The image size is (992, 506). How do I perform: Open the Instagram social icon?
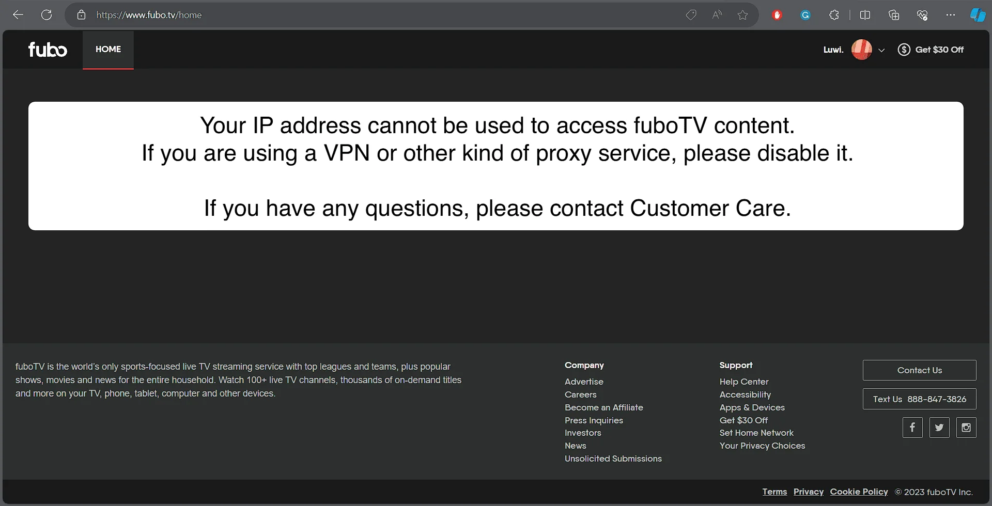coord(966,428)
